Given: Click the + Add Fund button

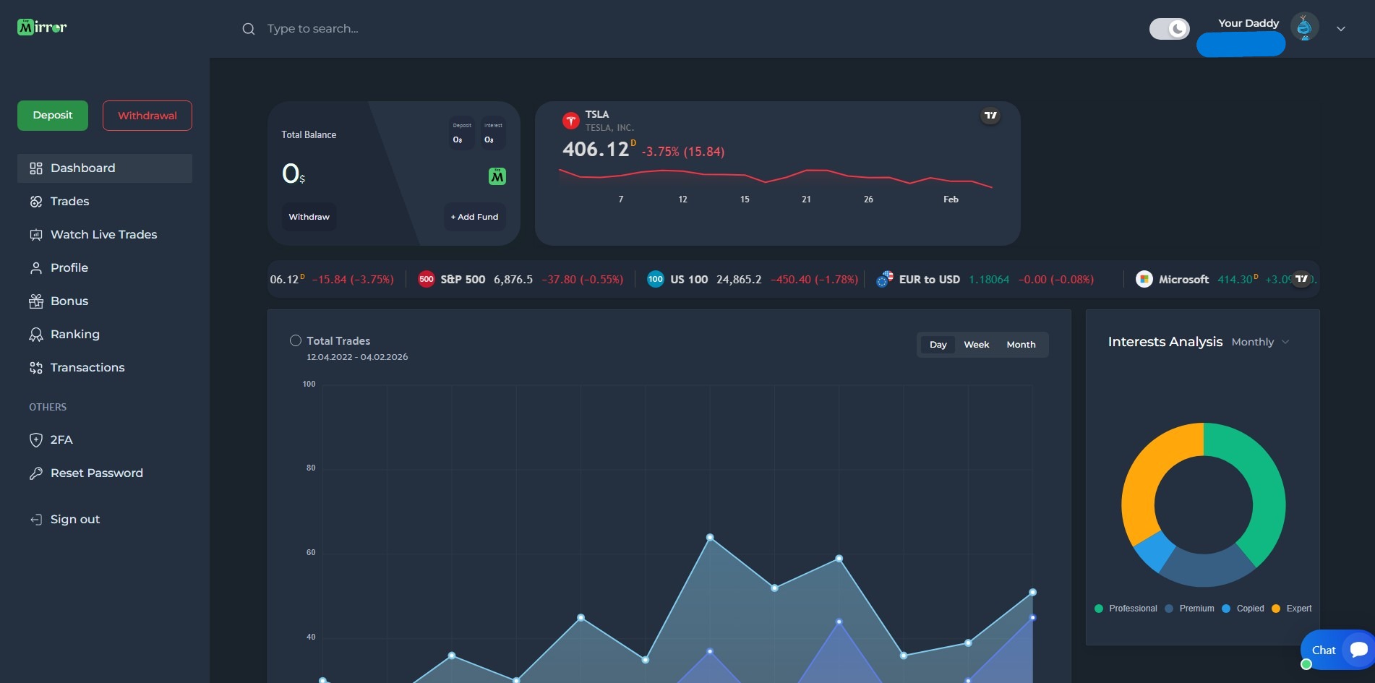Looking at the screenshot, I should click(474, 217).
